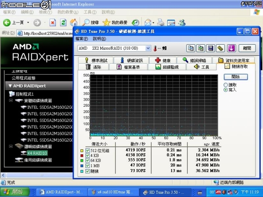263x197 pixels.
Task: Click the RAIDXpert horizontal scrollbar left arrow
Action: (3, 175)
